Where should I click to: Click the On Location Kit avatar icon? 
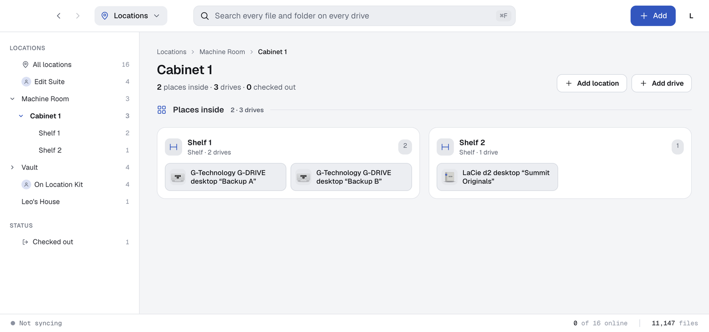(x=26, y=185)
